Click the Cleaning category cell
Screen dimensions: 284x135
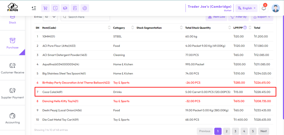119,55
